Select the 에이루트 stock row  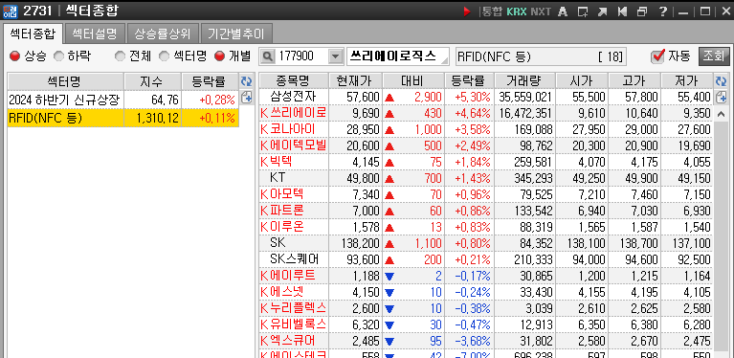point(486,276)
